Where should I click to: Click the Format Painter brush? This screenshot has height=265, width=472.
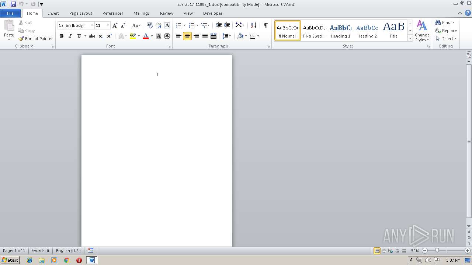coord(21,39)
